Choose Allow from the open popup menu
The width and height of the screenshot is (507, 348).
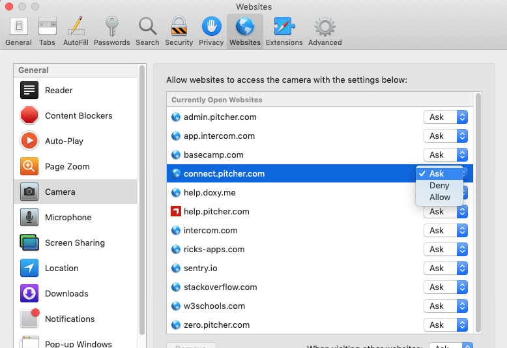(439, 197)
